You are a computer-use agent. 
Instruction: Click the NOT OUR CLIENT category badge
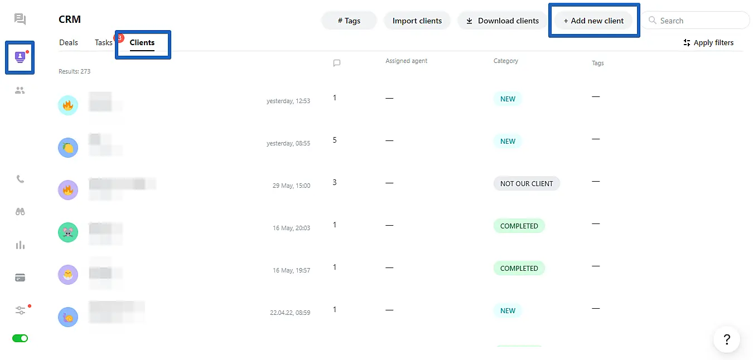526,183
